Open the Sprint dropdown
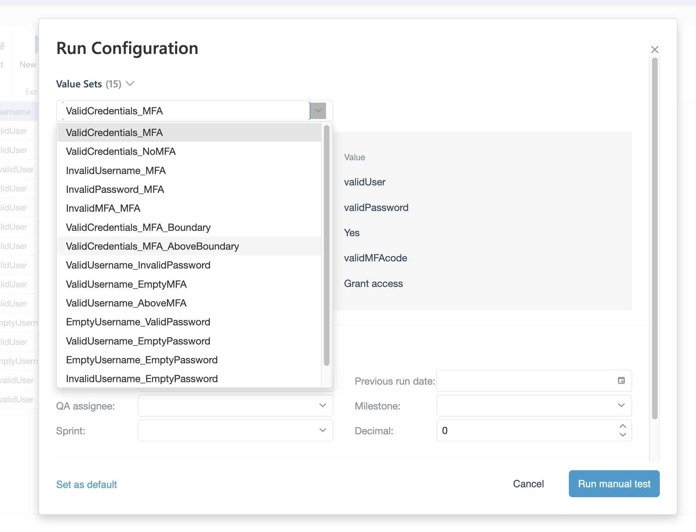696x532 pixels. coord(322,430)
